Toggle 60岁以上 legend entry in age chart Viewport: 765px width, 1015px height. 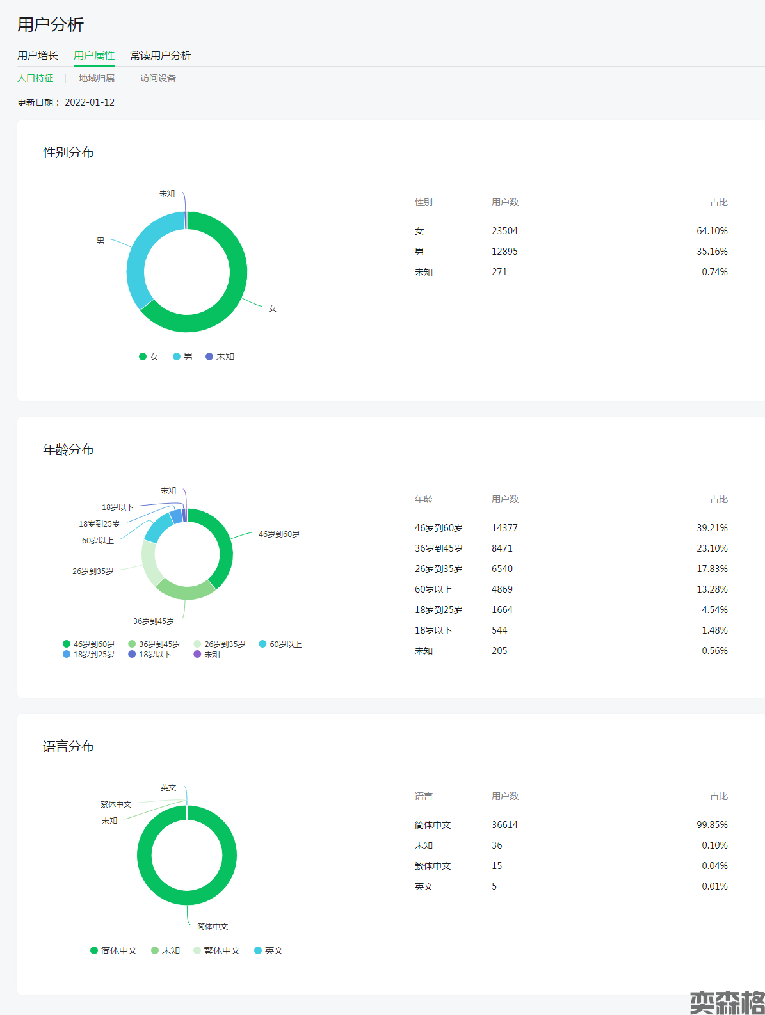(280, 644)
